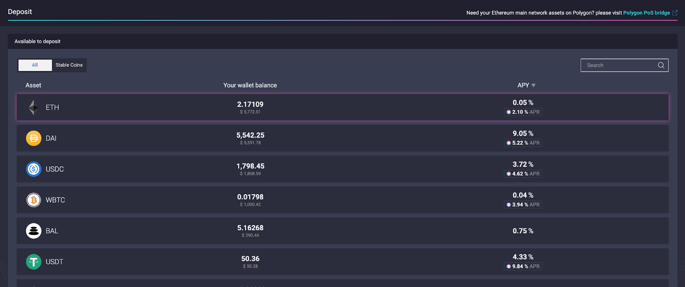Viewport: 685px width, 287px height.
Task: Open the DAI deposit row
Action: click(x=342, y=138)
